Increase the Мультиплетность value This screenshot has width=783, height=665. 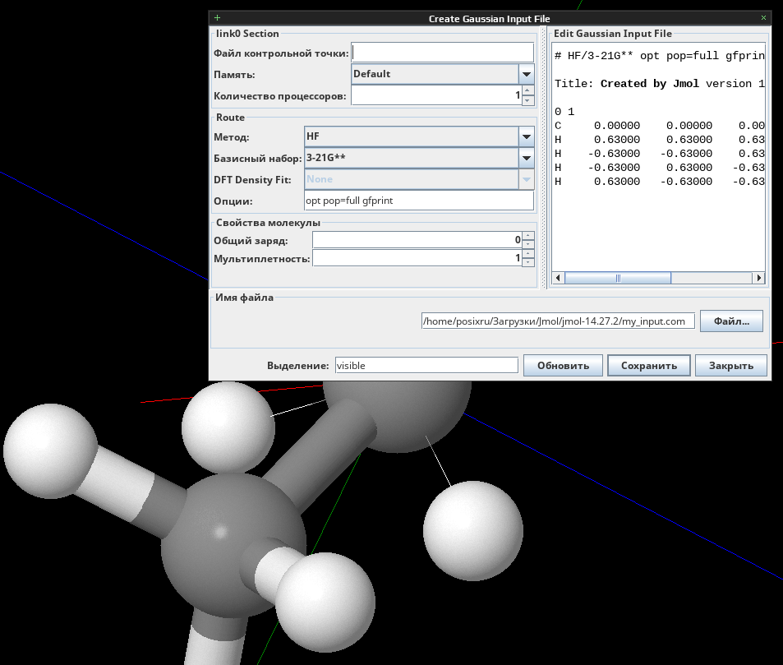coord(527,254)
